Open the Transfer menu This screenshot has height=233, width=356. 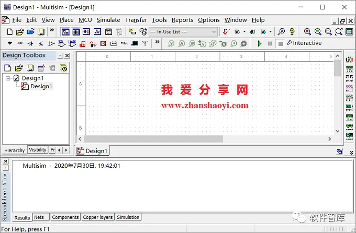point(136,20)
